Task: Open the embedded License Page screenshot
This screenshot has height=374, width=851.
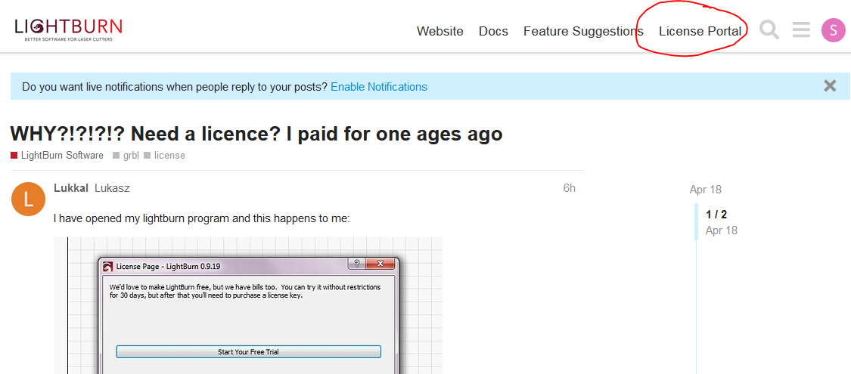Action: click(x=248, y=305)
